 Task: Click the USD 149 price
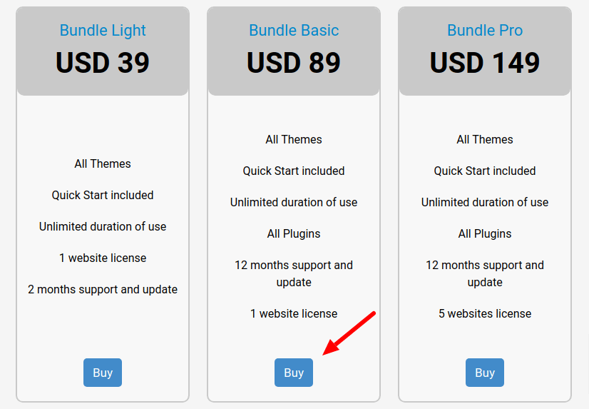[485, 63]
